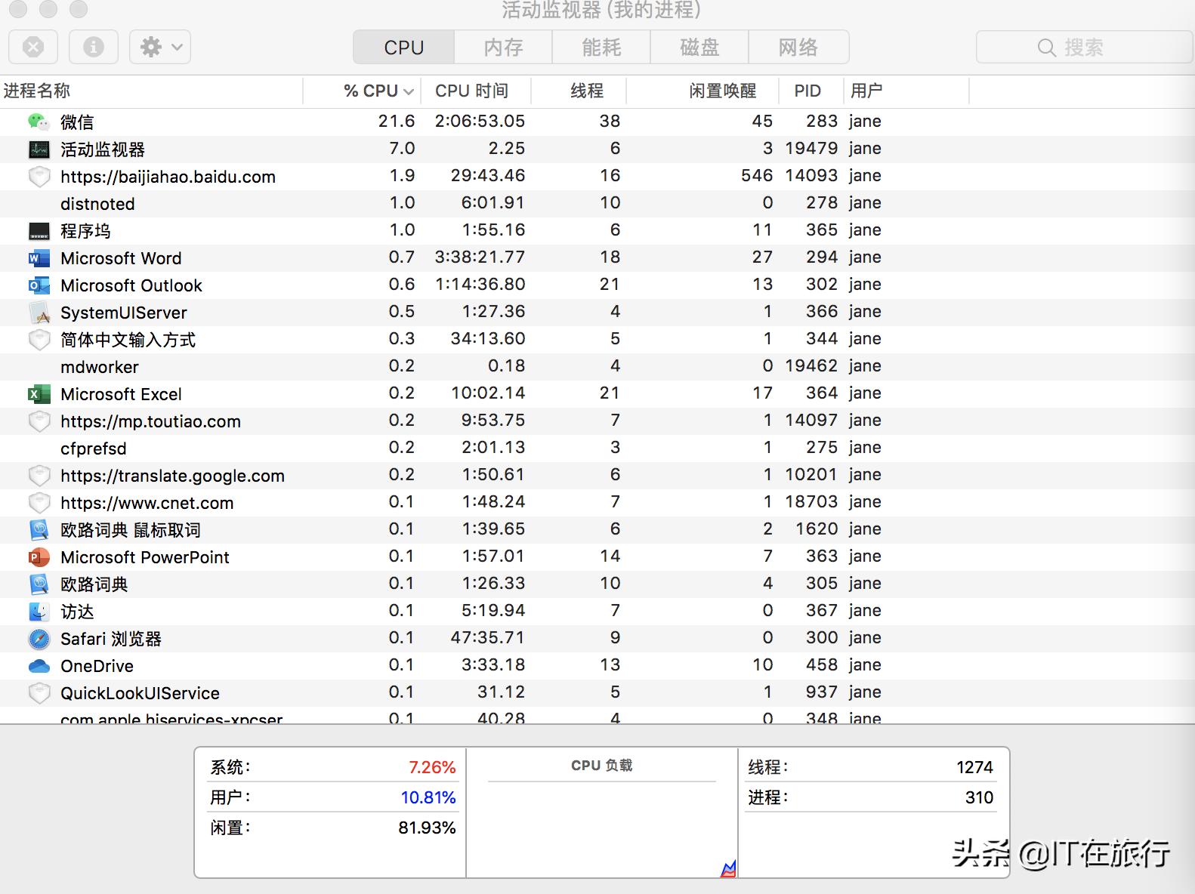Click the 访达 Finder icon
Viewport: 1195px width, 894px height.
(x=39, y=612)
